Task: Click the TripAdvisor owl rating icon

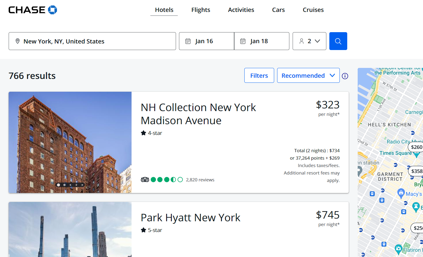Action: click(145, 180)
